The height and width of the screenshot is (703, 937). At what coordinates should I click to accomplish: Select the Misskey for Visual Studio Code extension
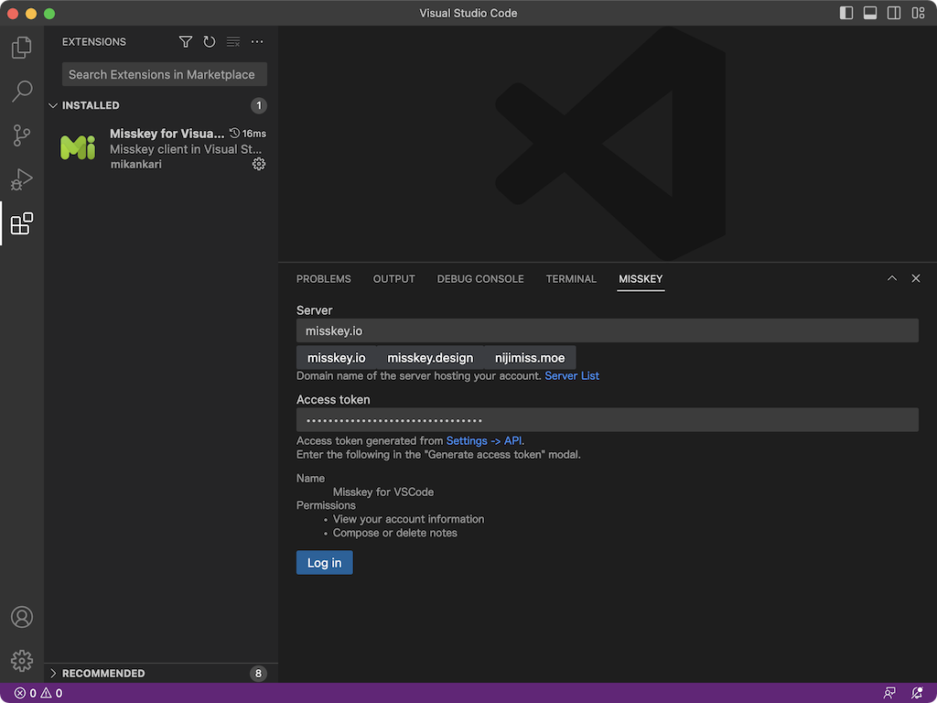point(161,148)
